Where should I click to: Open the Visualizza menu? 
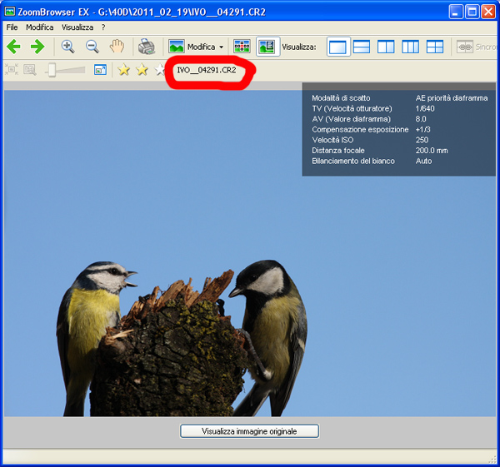tap(77, 27)
